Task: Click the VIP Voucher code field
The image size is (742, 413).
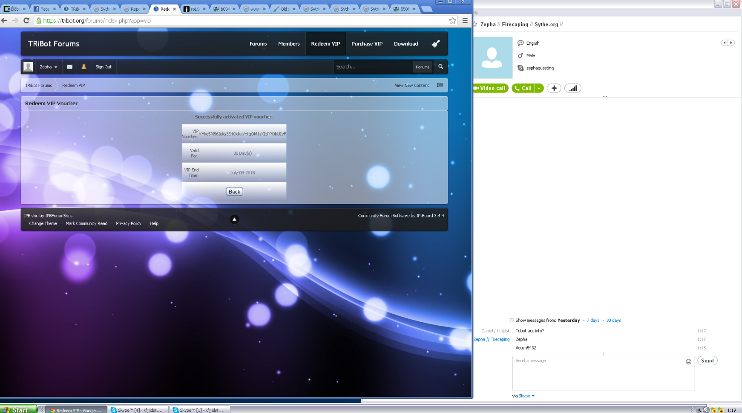Action: click(242, 134)
